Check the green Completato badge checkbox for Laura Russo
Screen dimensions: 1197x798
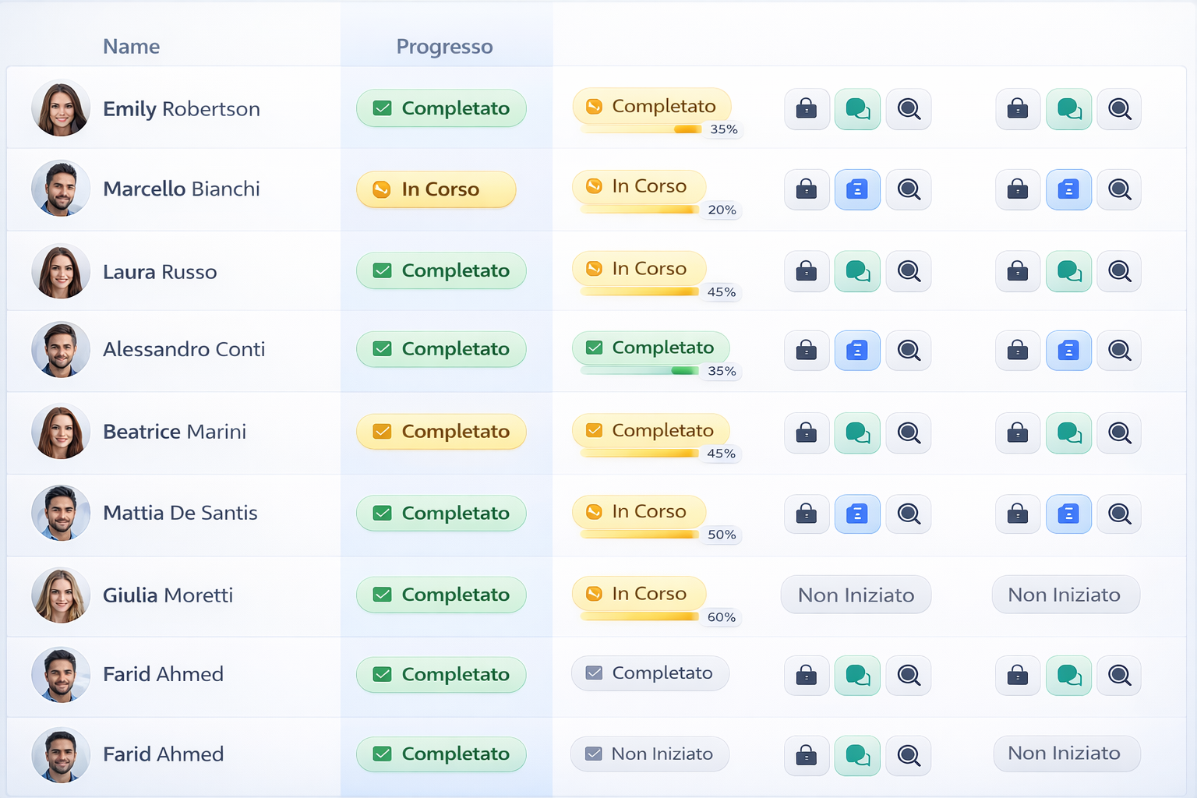[381, 270]
